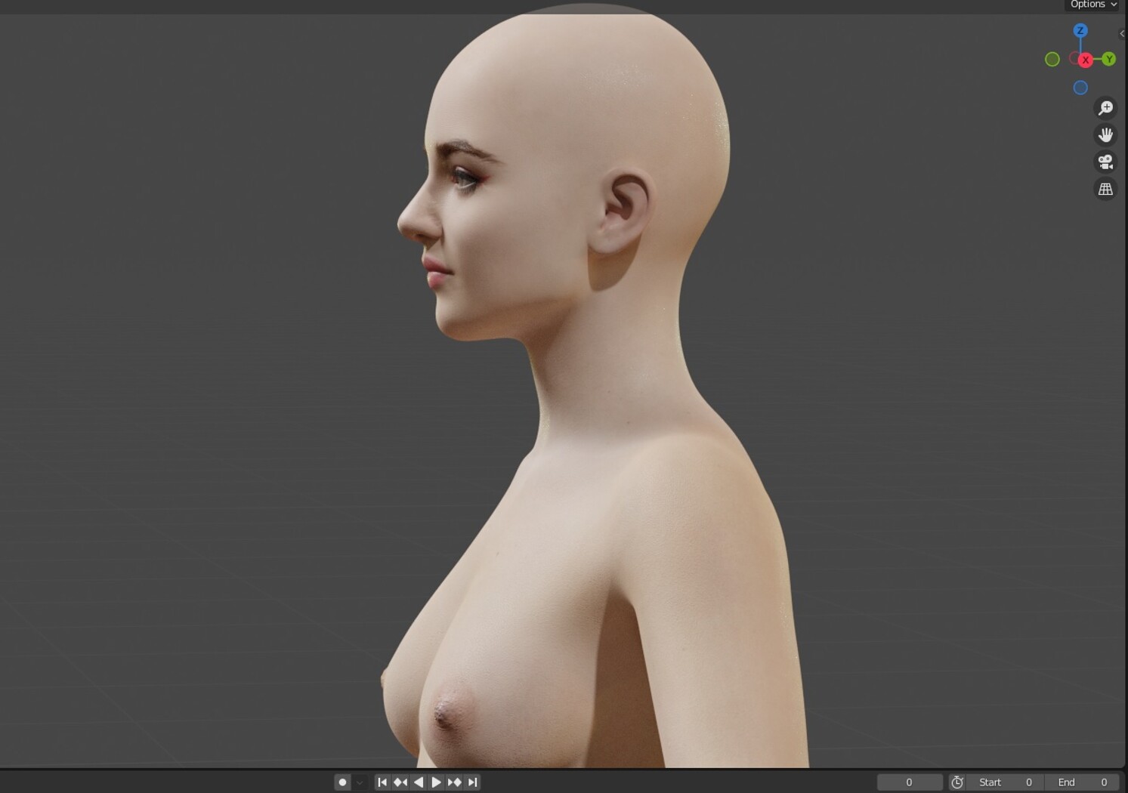Jump to the next keyframe
Image resolution: width=1128 pixels, height=793 pixels.
click(x=454, y=782)
